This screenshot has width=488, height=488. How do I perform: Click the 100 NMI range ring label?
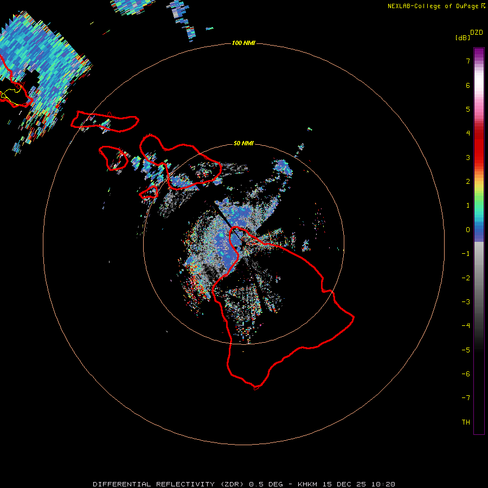(x=243, y=43)
